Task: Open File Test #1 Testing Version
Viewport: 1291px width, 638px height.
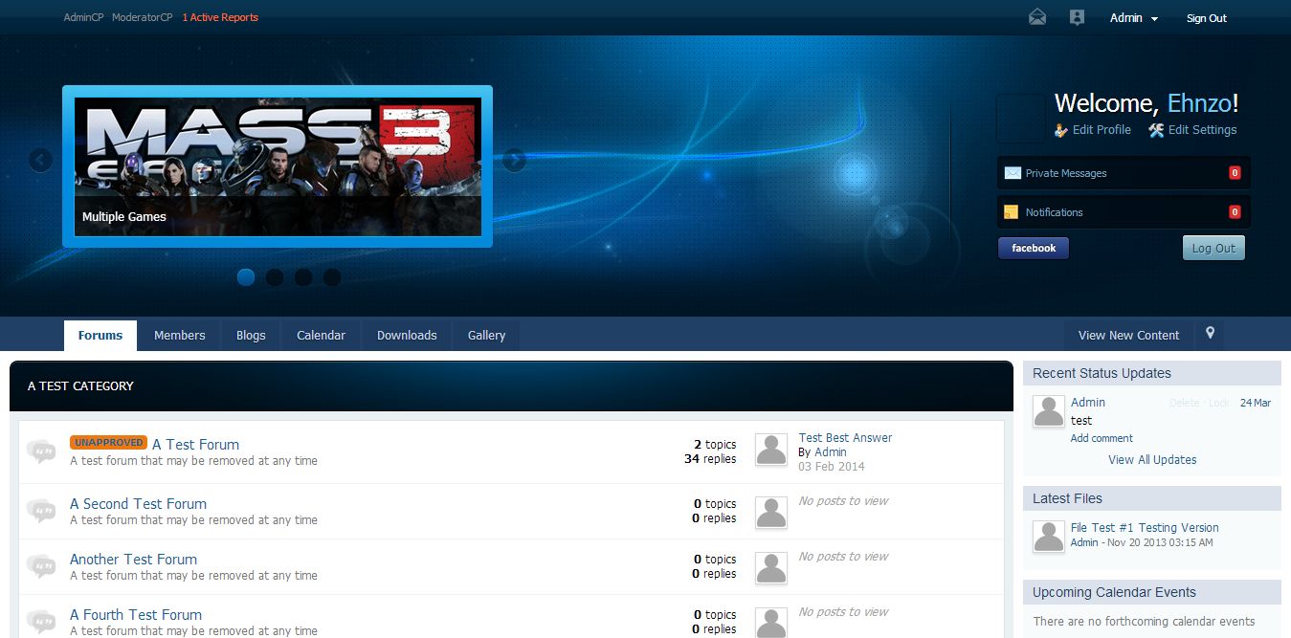Action: (1145, 528)
